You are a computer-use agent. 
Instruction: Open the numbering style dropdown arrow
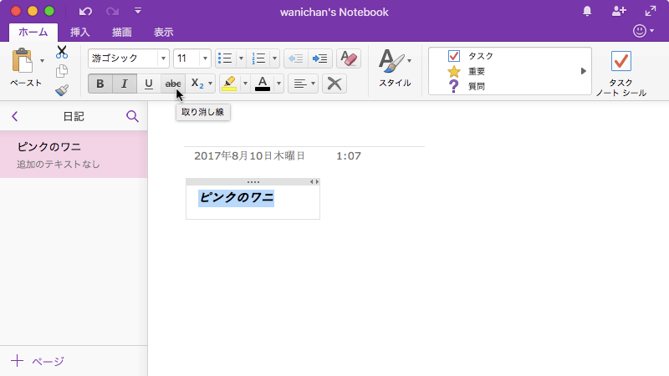point(274,58)
